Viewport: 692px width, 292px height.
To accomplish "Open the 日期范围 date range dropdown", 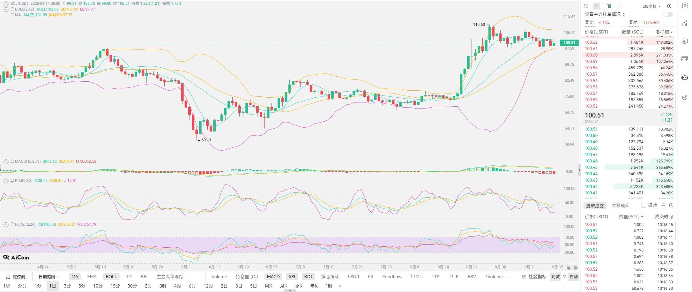I will [x=48, y=277].
